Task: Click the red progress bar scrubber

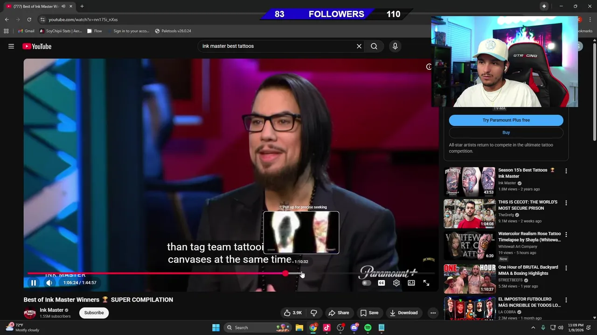Action: pyautogui.click(x=285, y=274)
